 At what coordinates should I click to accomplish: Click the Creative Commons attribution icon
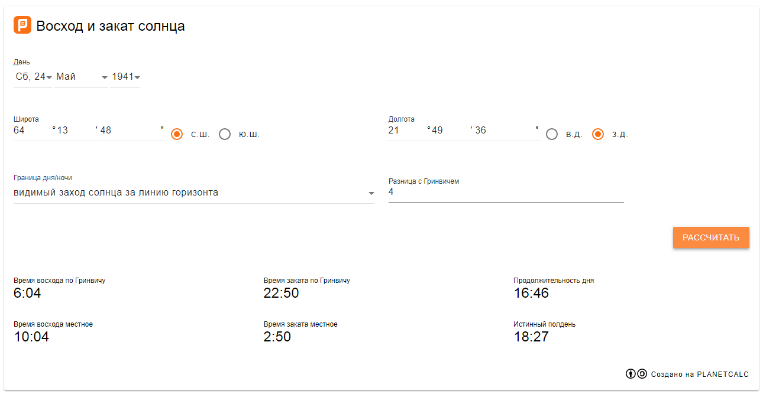click(631, 374)
